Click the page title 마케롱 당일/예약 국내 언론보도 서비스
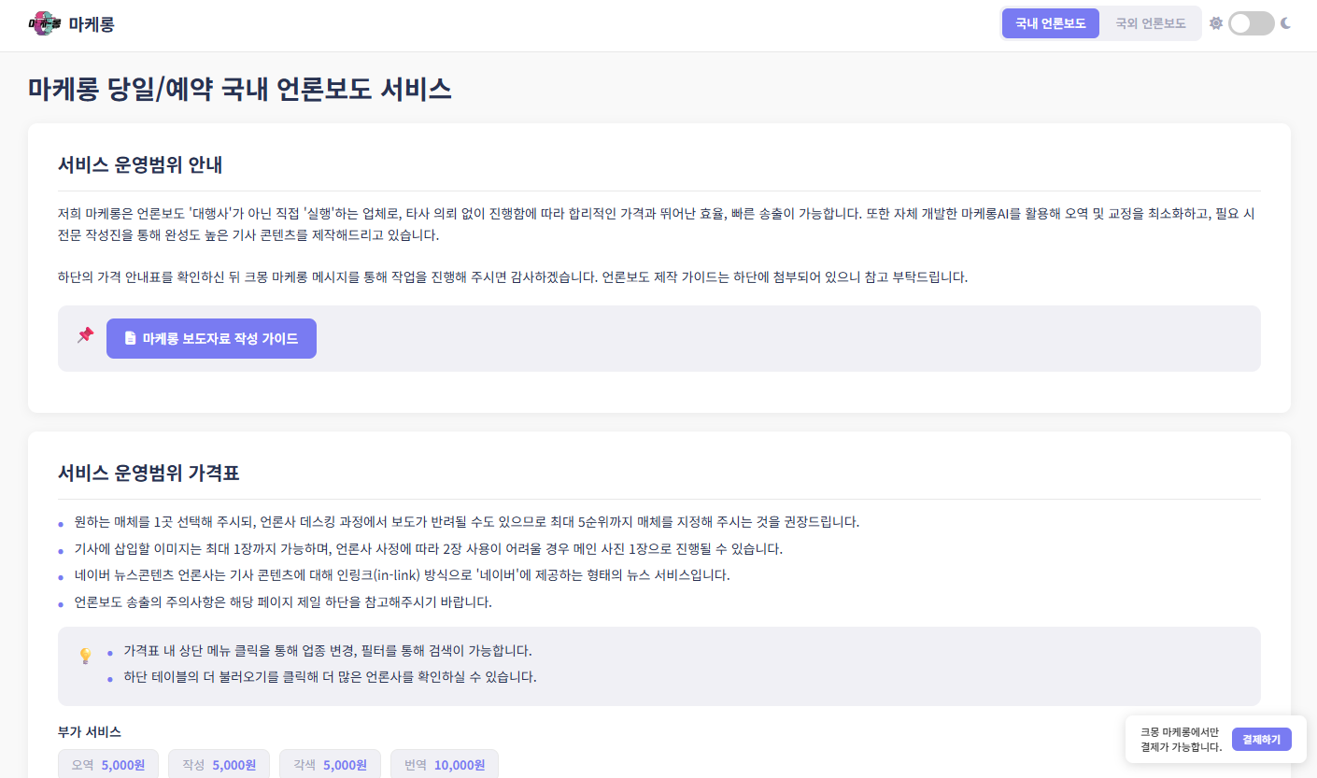This screenshot has height=778, width=1317. click(240, 89)
